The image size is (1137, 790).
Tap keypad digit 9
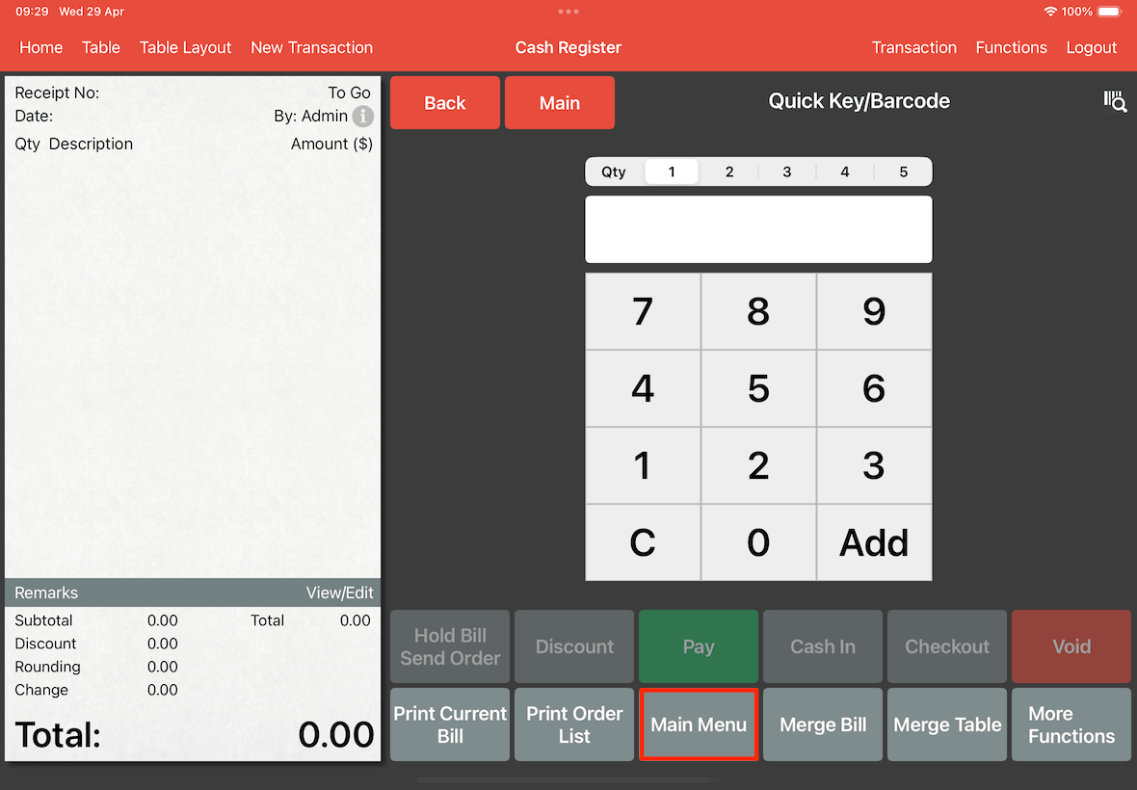tap(875, 311)
